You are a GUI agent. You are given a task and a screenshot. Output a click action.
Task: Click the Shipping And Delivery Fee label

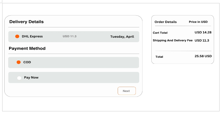(x=173, y=40)
